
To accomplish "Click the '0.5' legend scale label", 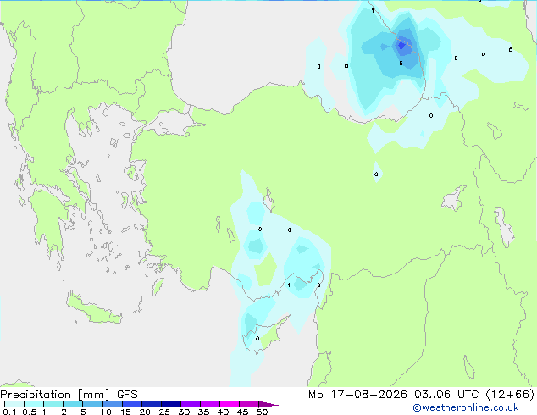I will 29,412.
